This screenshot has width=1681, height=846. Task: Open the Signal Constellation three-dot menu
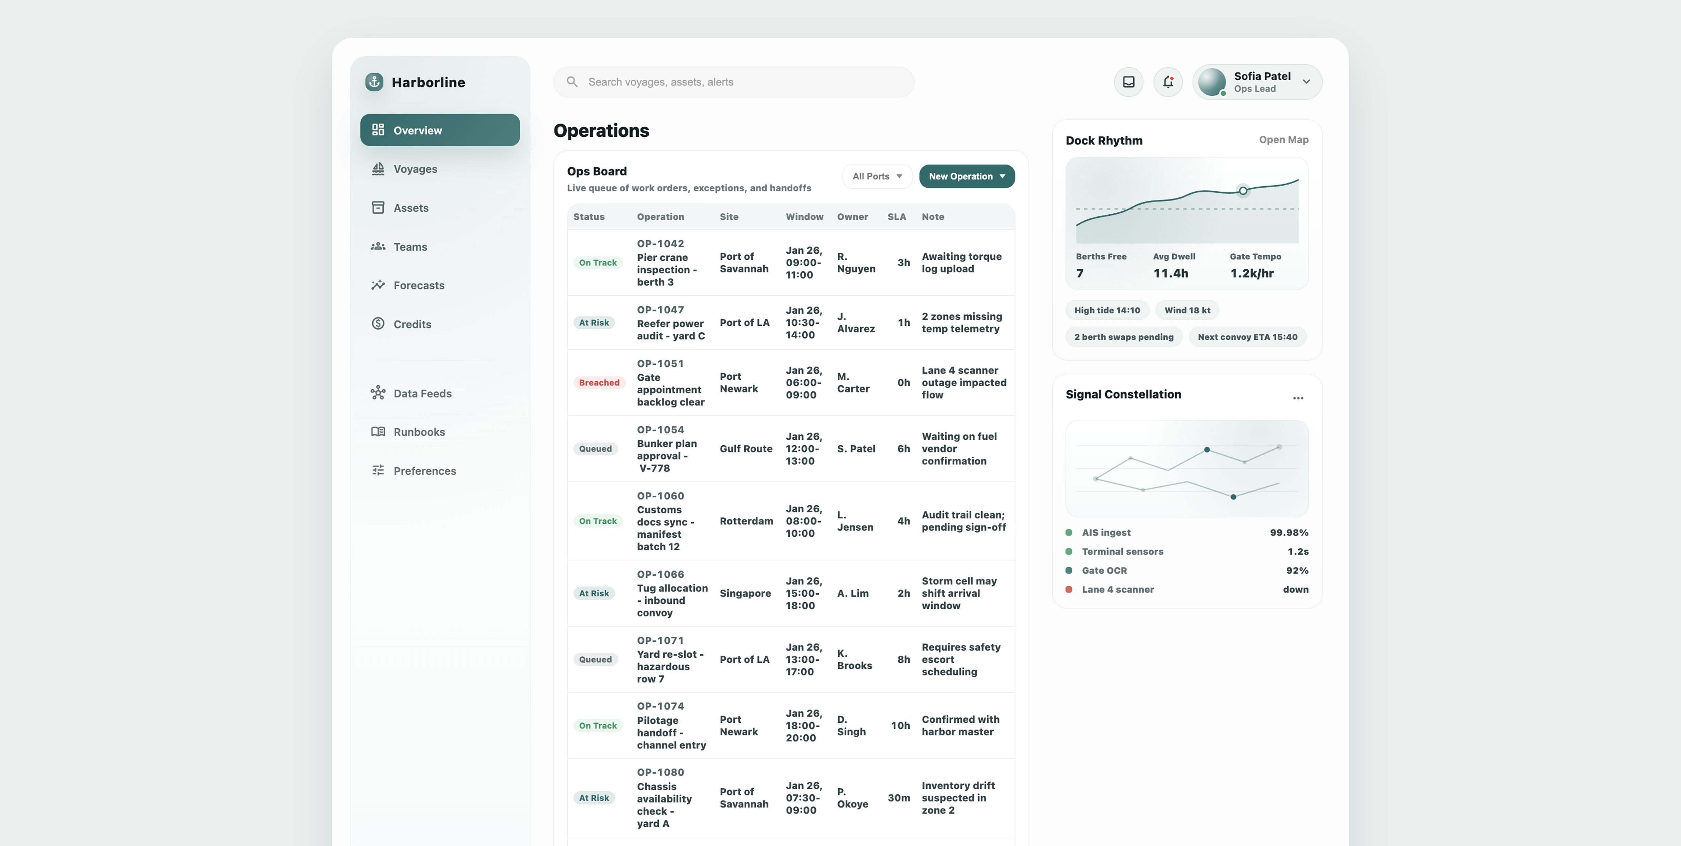[x=1298, y=398]
